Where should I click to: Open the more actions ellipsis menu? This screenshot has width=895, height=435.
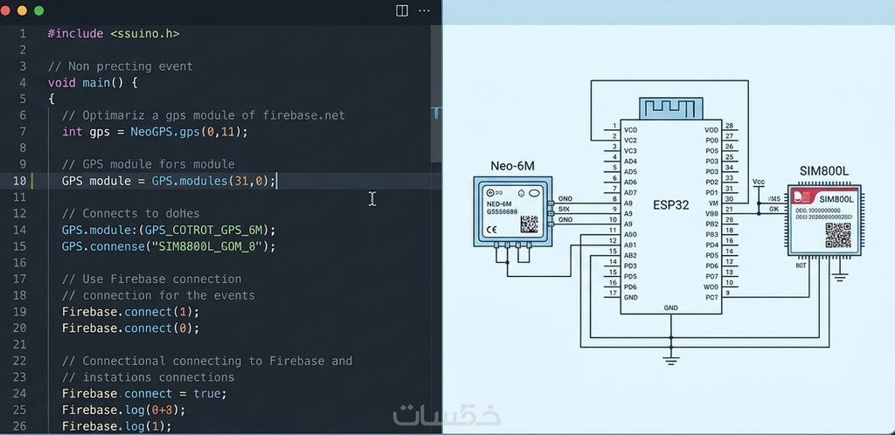click(x=425, y=10)
